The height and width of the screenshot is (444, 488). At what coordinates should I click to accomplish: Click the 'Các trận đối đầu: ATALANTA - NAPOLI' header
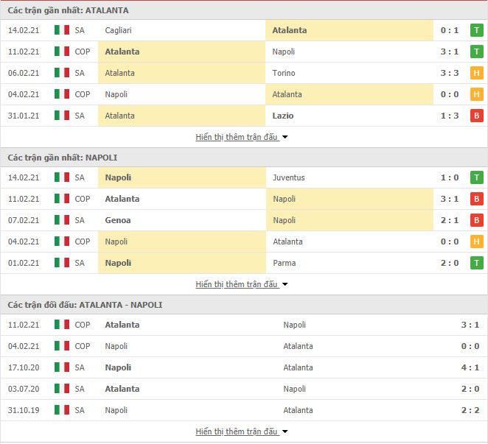(85, 305)
